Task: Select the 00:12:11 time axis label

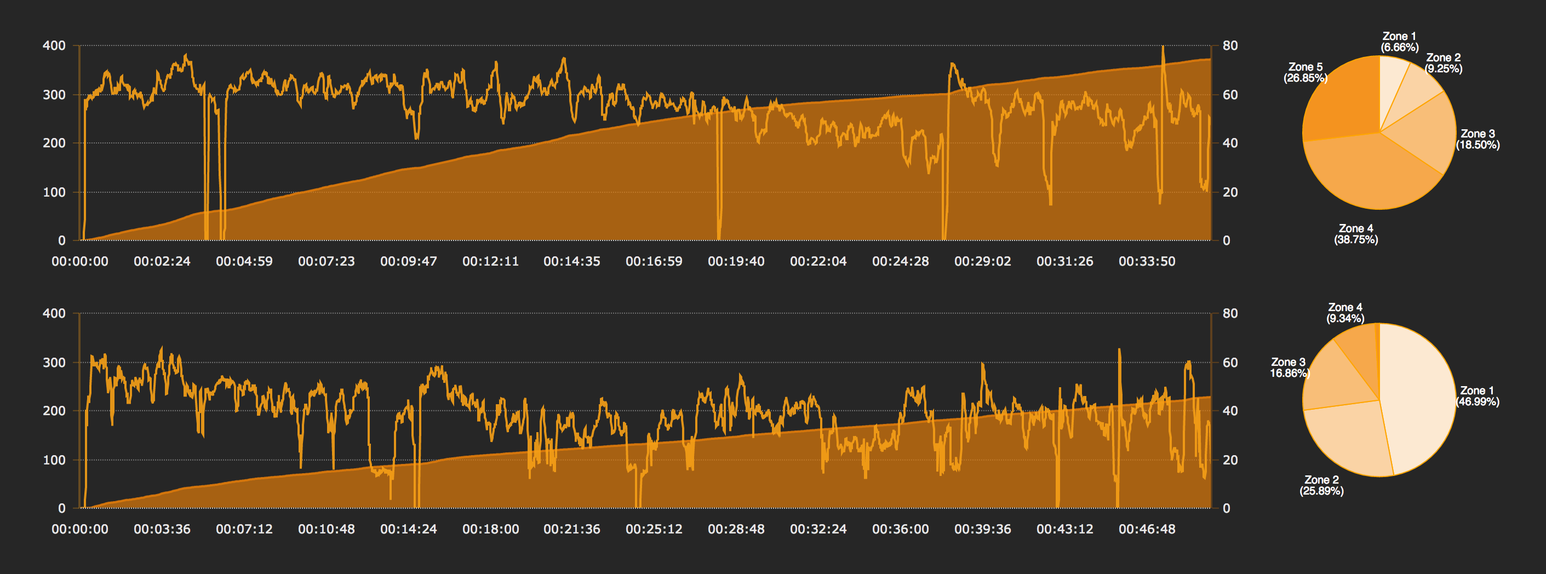Action: [x=490, y=261]
